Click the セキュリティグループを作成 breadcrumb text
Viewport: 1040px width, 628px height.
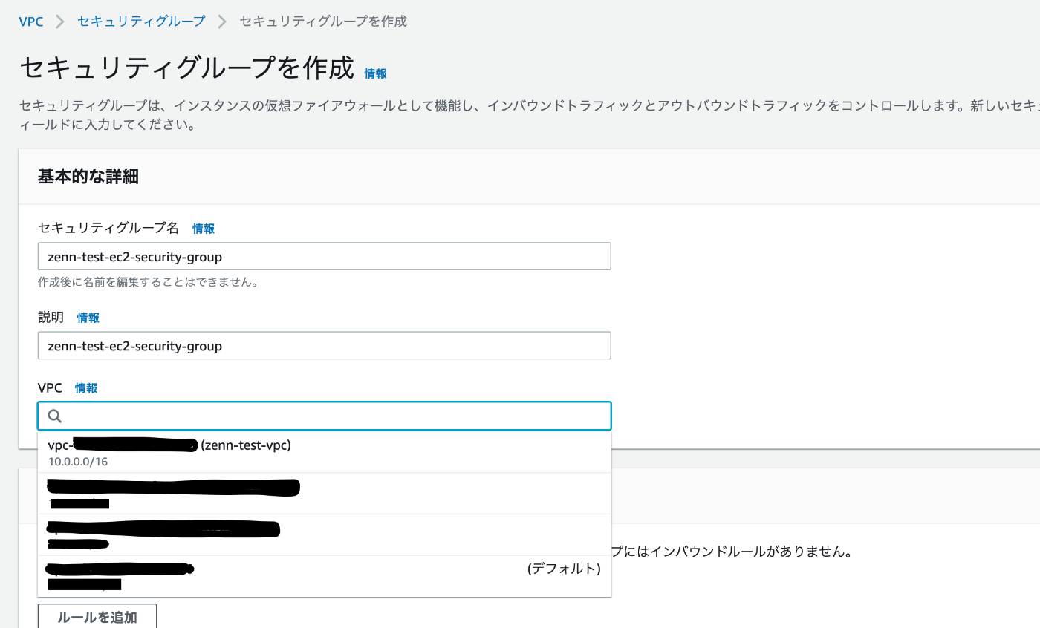[x=323, y=22]
